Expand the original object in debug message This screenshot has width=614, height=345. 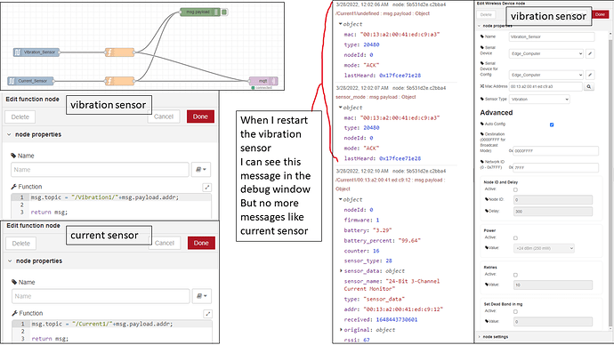[x=341, y=330]
